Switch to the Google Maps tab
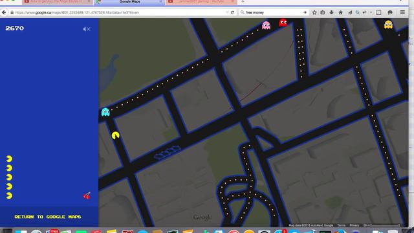Image resolution: width=414 pixels, height=233 pixels. click(130, 2)
